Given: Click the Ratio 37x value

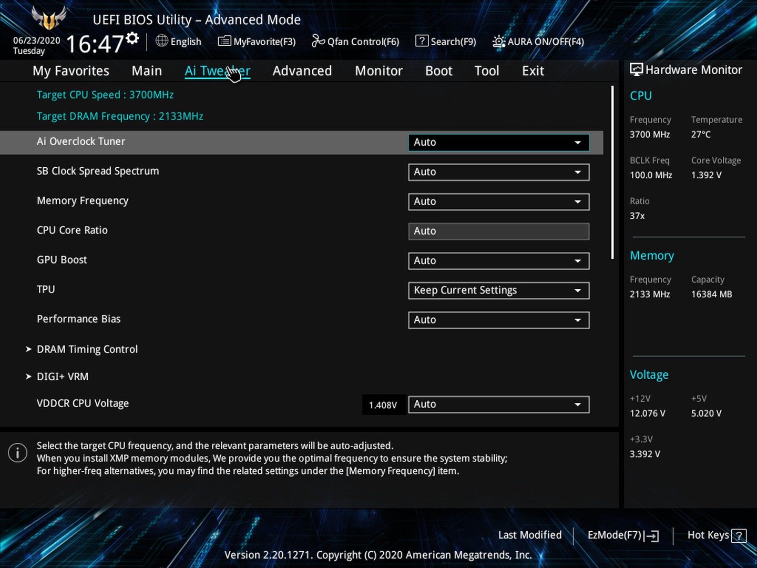Looking at the screenshot, I should 637,216.
